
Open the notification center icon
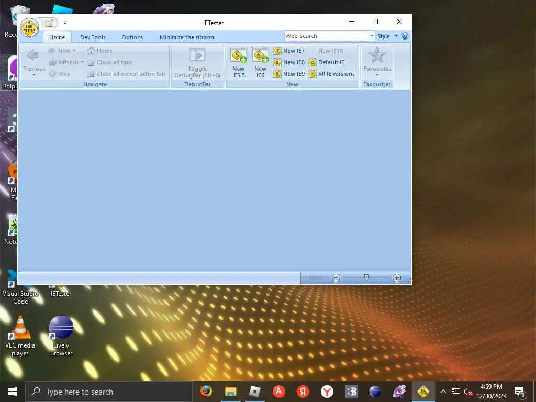tap(519, 392)
